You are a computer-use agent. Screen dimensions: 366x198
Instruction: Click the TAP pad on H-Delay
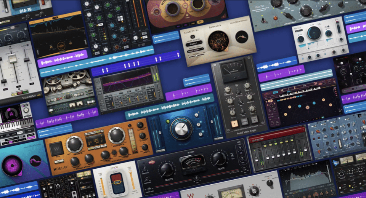(56, 148)
